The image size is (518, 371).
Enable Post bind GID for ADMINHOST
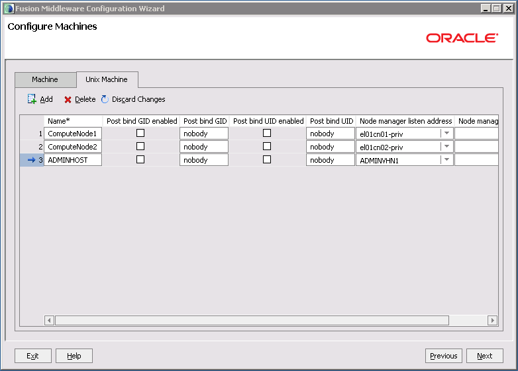140,159
